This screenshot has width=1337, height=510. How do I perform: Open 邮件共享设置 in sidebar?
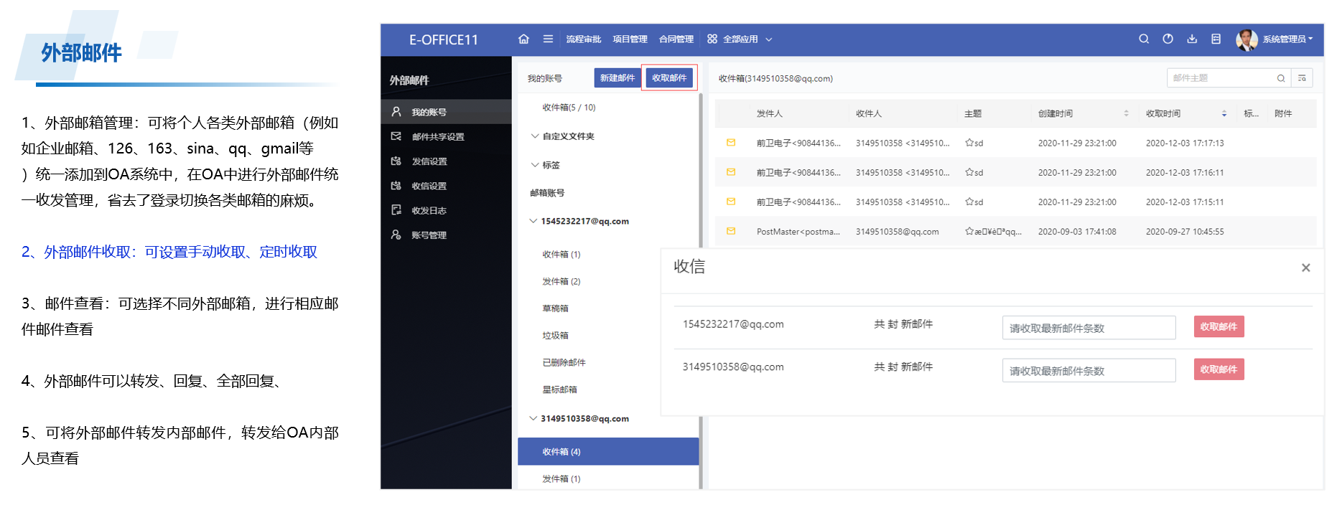pyautogui.click(x=446, y=136)
